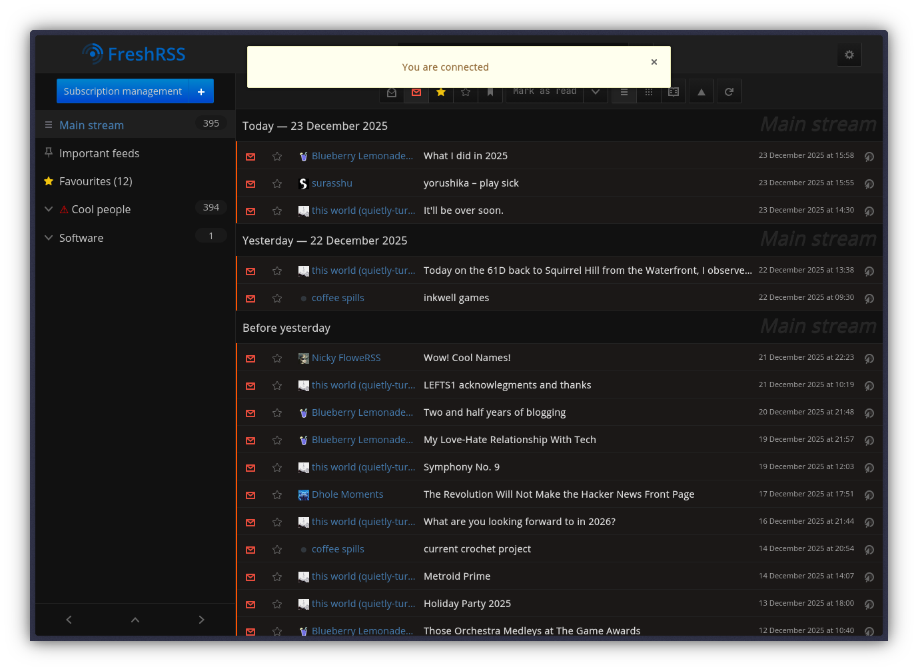Expand the Software category
Image resolution: width=918 pixels, height=671 pixels.
tap(49, 238)
